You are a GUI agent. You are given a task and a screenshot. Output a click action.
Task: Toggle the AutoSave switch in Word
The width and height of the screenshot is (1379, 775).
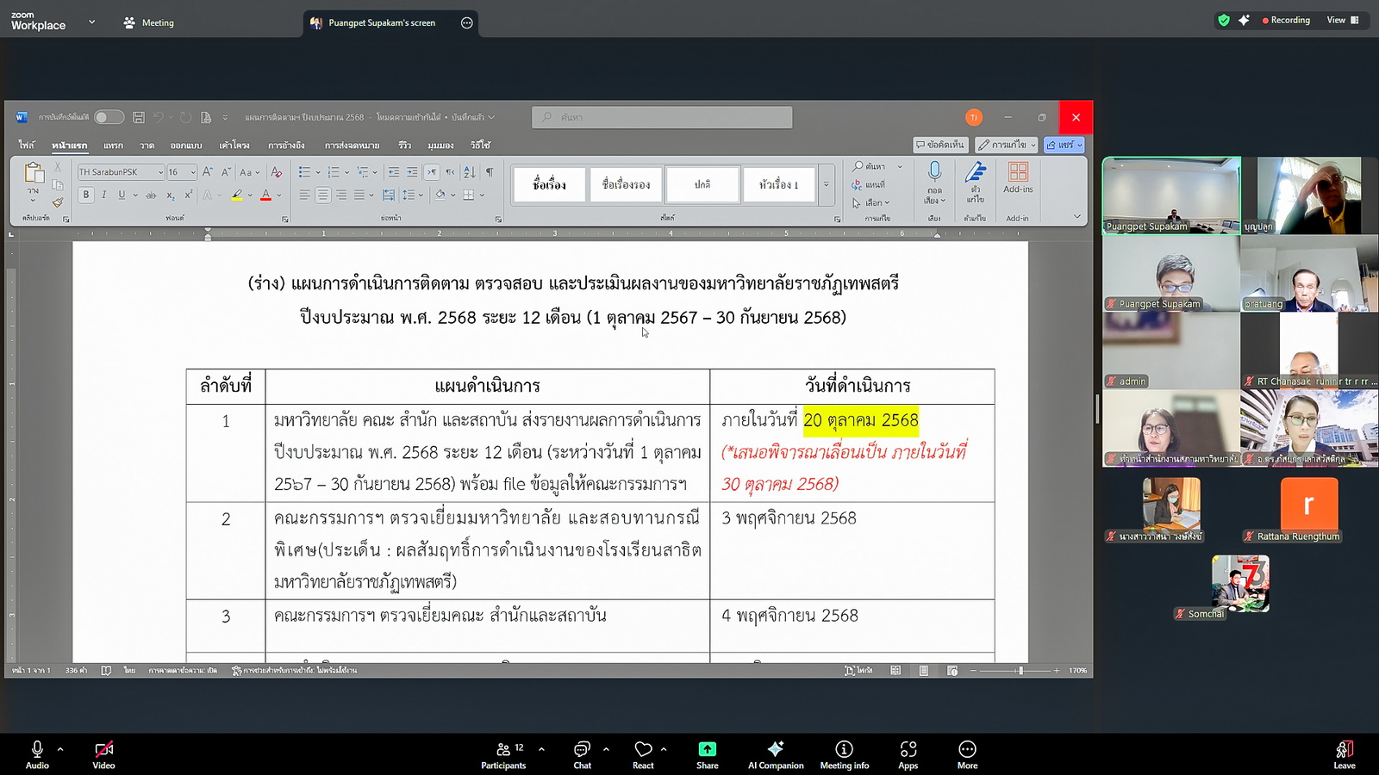109,117
